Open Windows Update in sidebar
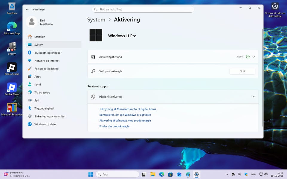The width and height of the screenshot is (287, 179). [45, 124]
